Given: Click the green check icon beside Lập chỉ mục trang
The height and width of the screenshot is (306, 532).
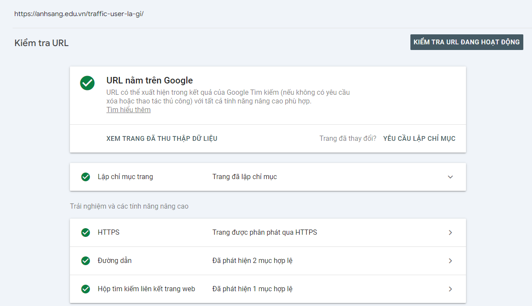Looking at the screenshot, I should tap(86, 177).
